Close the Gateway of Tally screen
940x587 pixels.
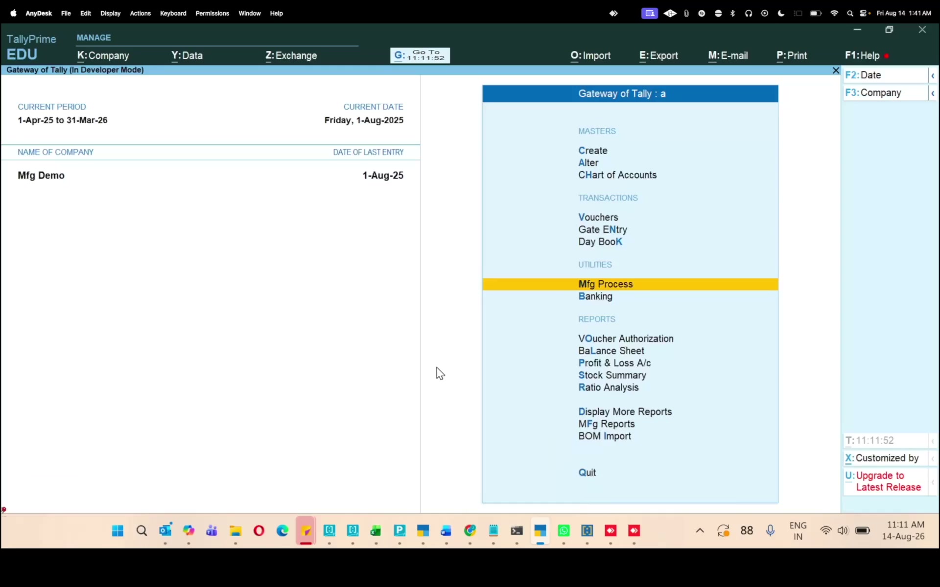[836, 70]
